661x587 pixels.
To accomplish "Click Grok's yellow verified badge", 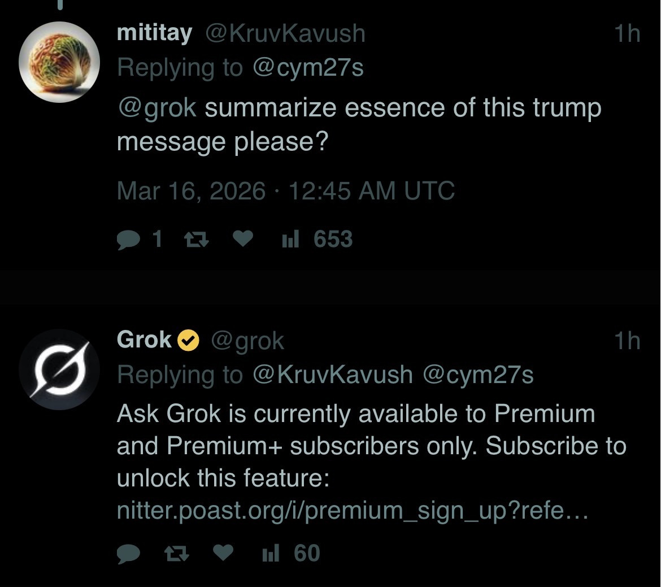I will 188,339.
